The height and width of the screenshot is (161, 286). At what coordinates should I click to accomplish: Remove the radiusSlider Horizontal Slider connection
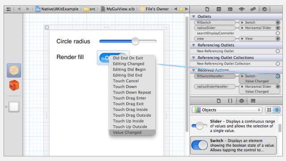pyautogui.click(x=242, y=28)
